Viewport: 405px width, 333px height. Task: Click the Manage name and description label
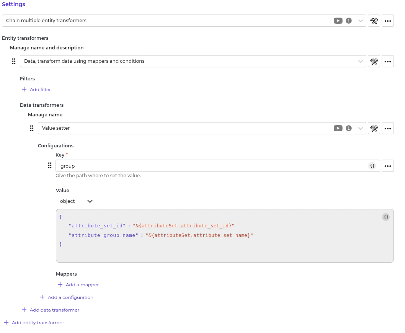point(47,47)
